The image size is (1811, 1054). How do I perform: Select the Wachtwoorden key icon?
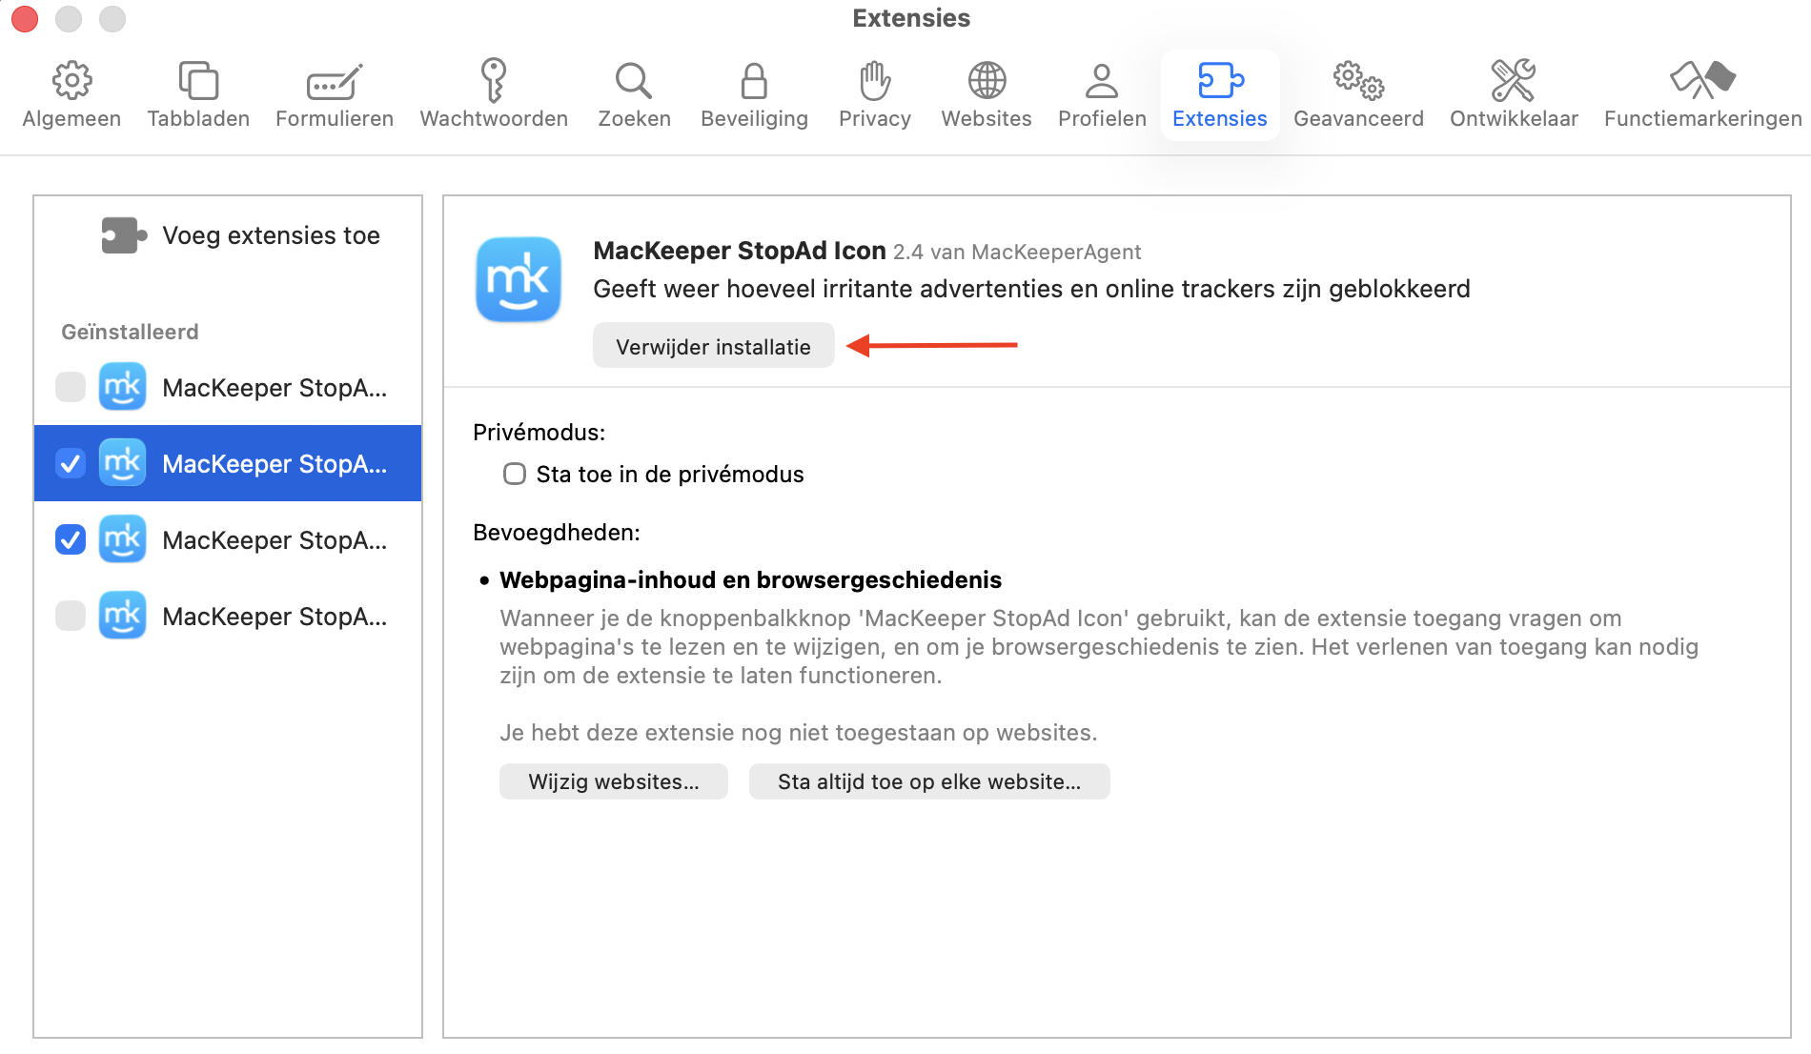click(493, 92)
